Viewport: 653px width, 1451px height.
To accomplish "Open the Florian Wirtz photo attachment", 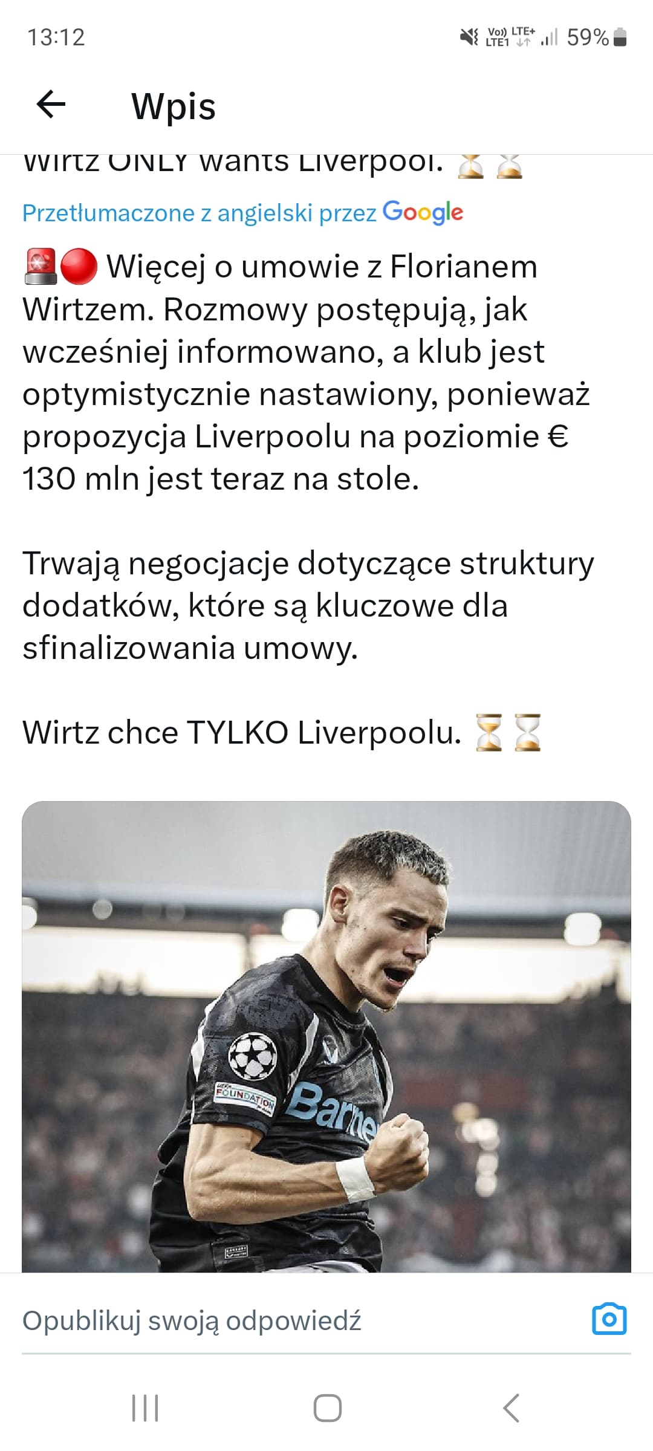I will click(326, 1037).
